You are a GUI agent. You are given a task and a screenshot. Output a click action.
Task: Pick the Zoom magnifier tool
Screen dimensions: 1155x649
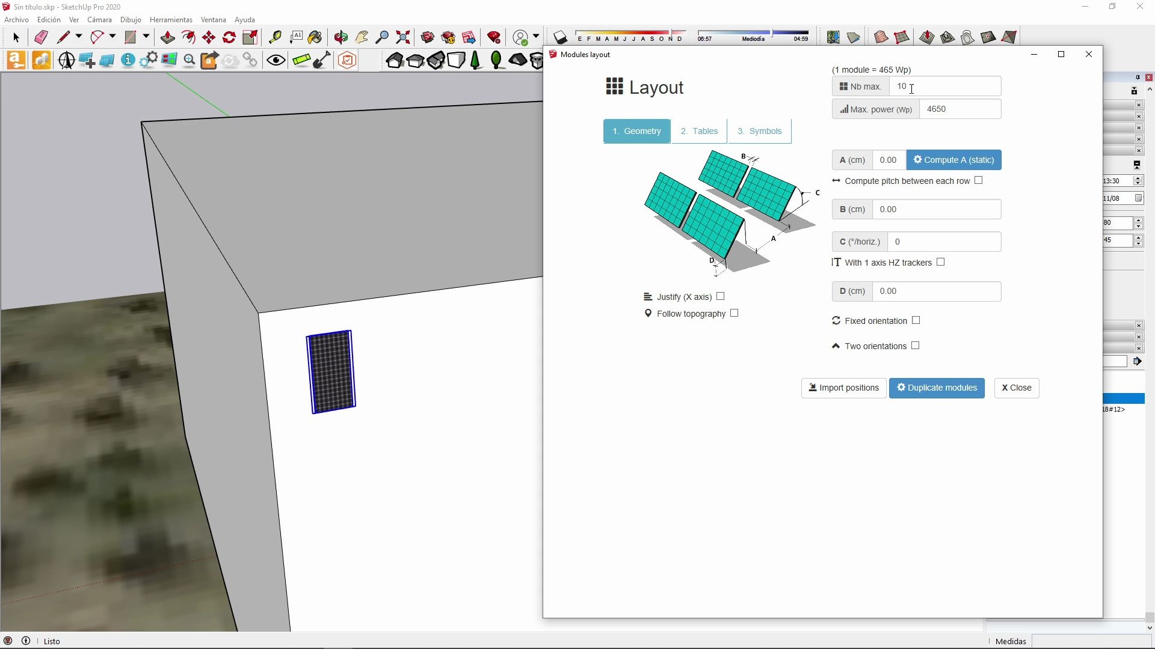(382, 37)
